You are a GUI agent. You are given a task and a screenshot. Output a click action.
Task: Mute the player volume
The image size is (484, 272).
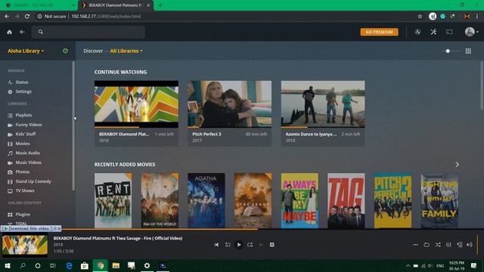[470, 245]
